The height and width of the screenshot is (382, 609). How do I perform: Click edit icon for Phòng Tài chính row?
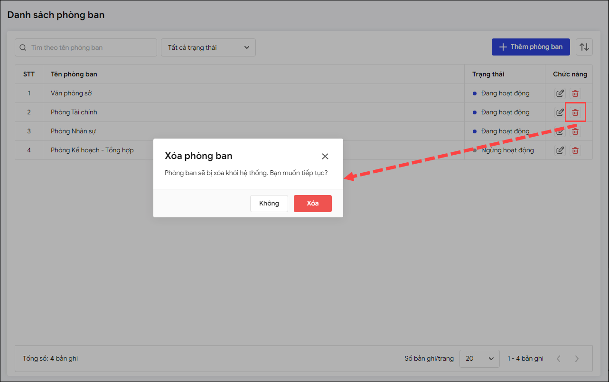(560, 112)
